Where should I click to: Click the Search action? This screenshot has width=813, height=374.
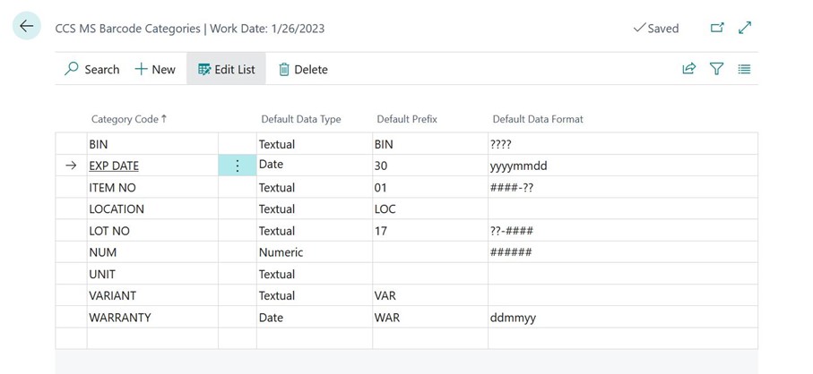(91, 69)
